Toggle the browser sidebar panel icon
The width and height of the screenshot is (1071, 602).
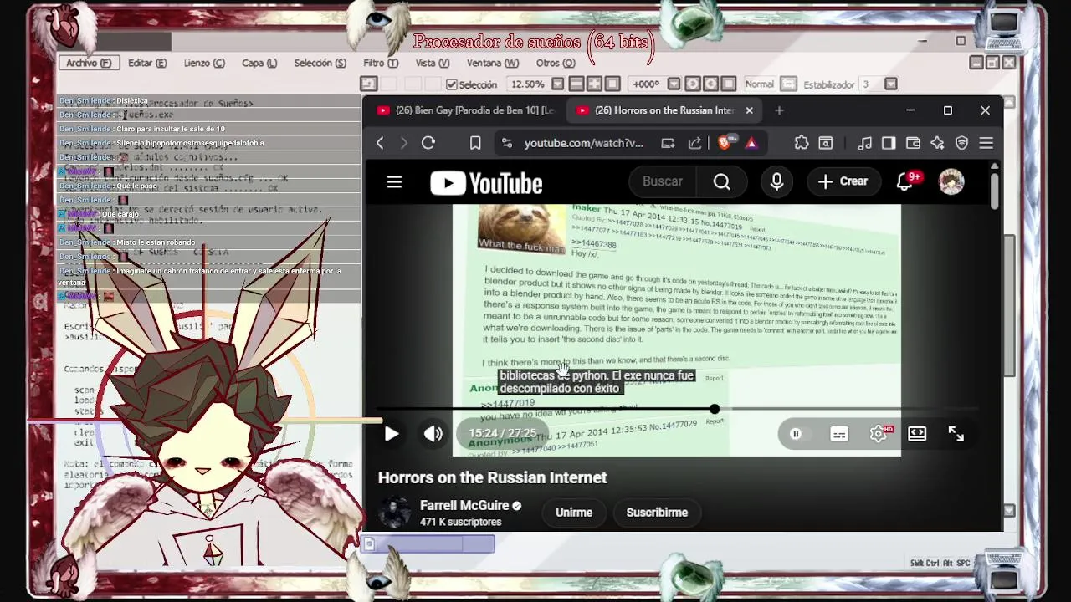pyautogui.click(x=889, y=143)
